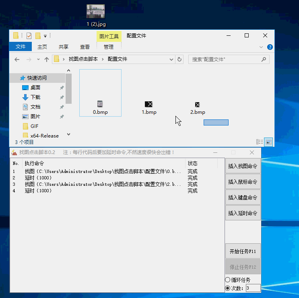Open the address bar history dropdown
This screenshot has width=299, height=298.
pos(171,60)
